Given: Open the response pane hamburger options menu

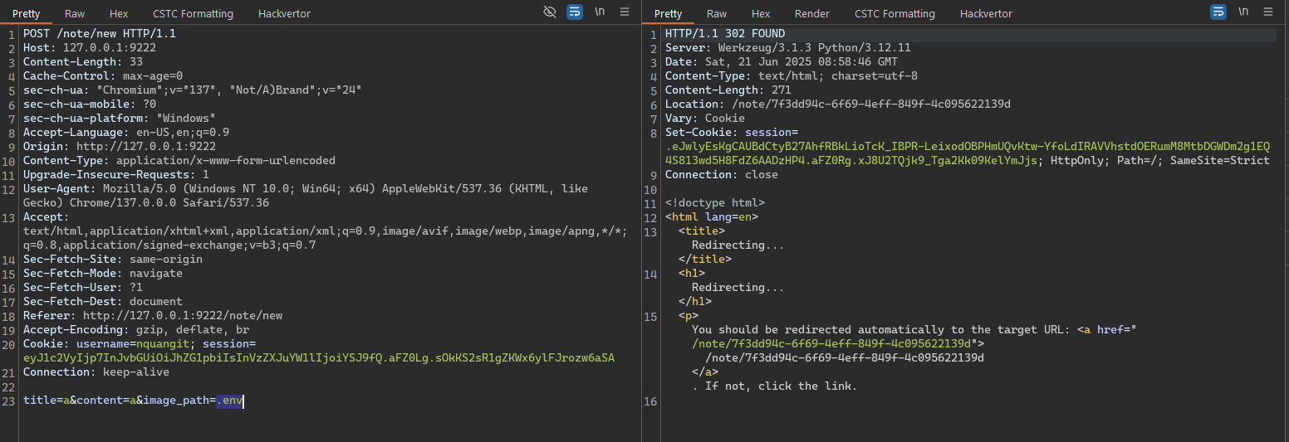Looking at the screenshot, I should pyautogui.click(x=1268, y=12).
